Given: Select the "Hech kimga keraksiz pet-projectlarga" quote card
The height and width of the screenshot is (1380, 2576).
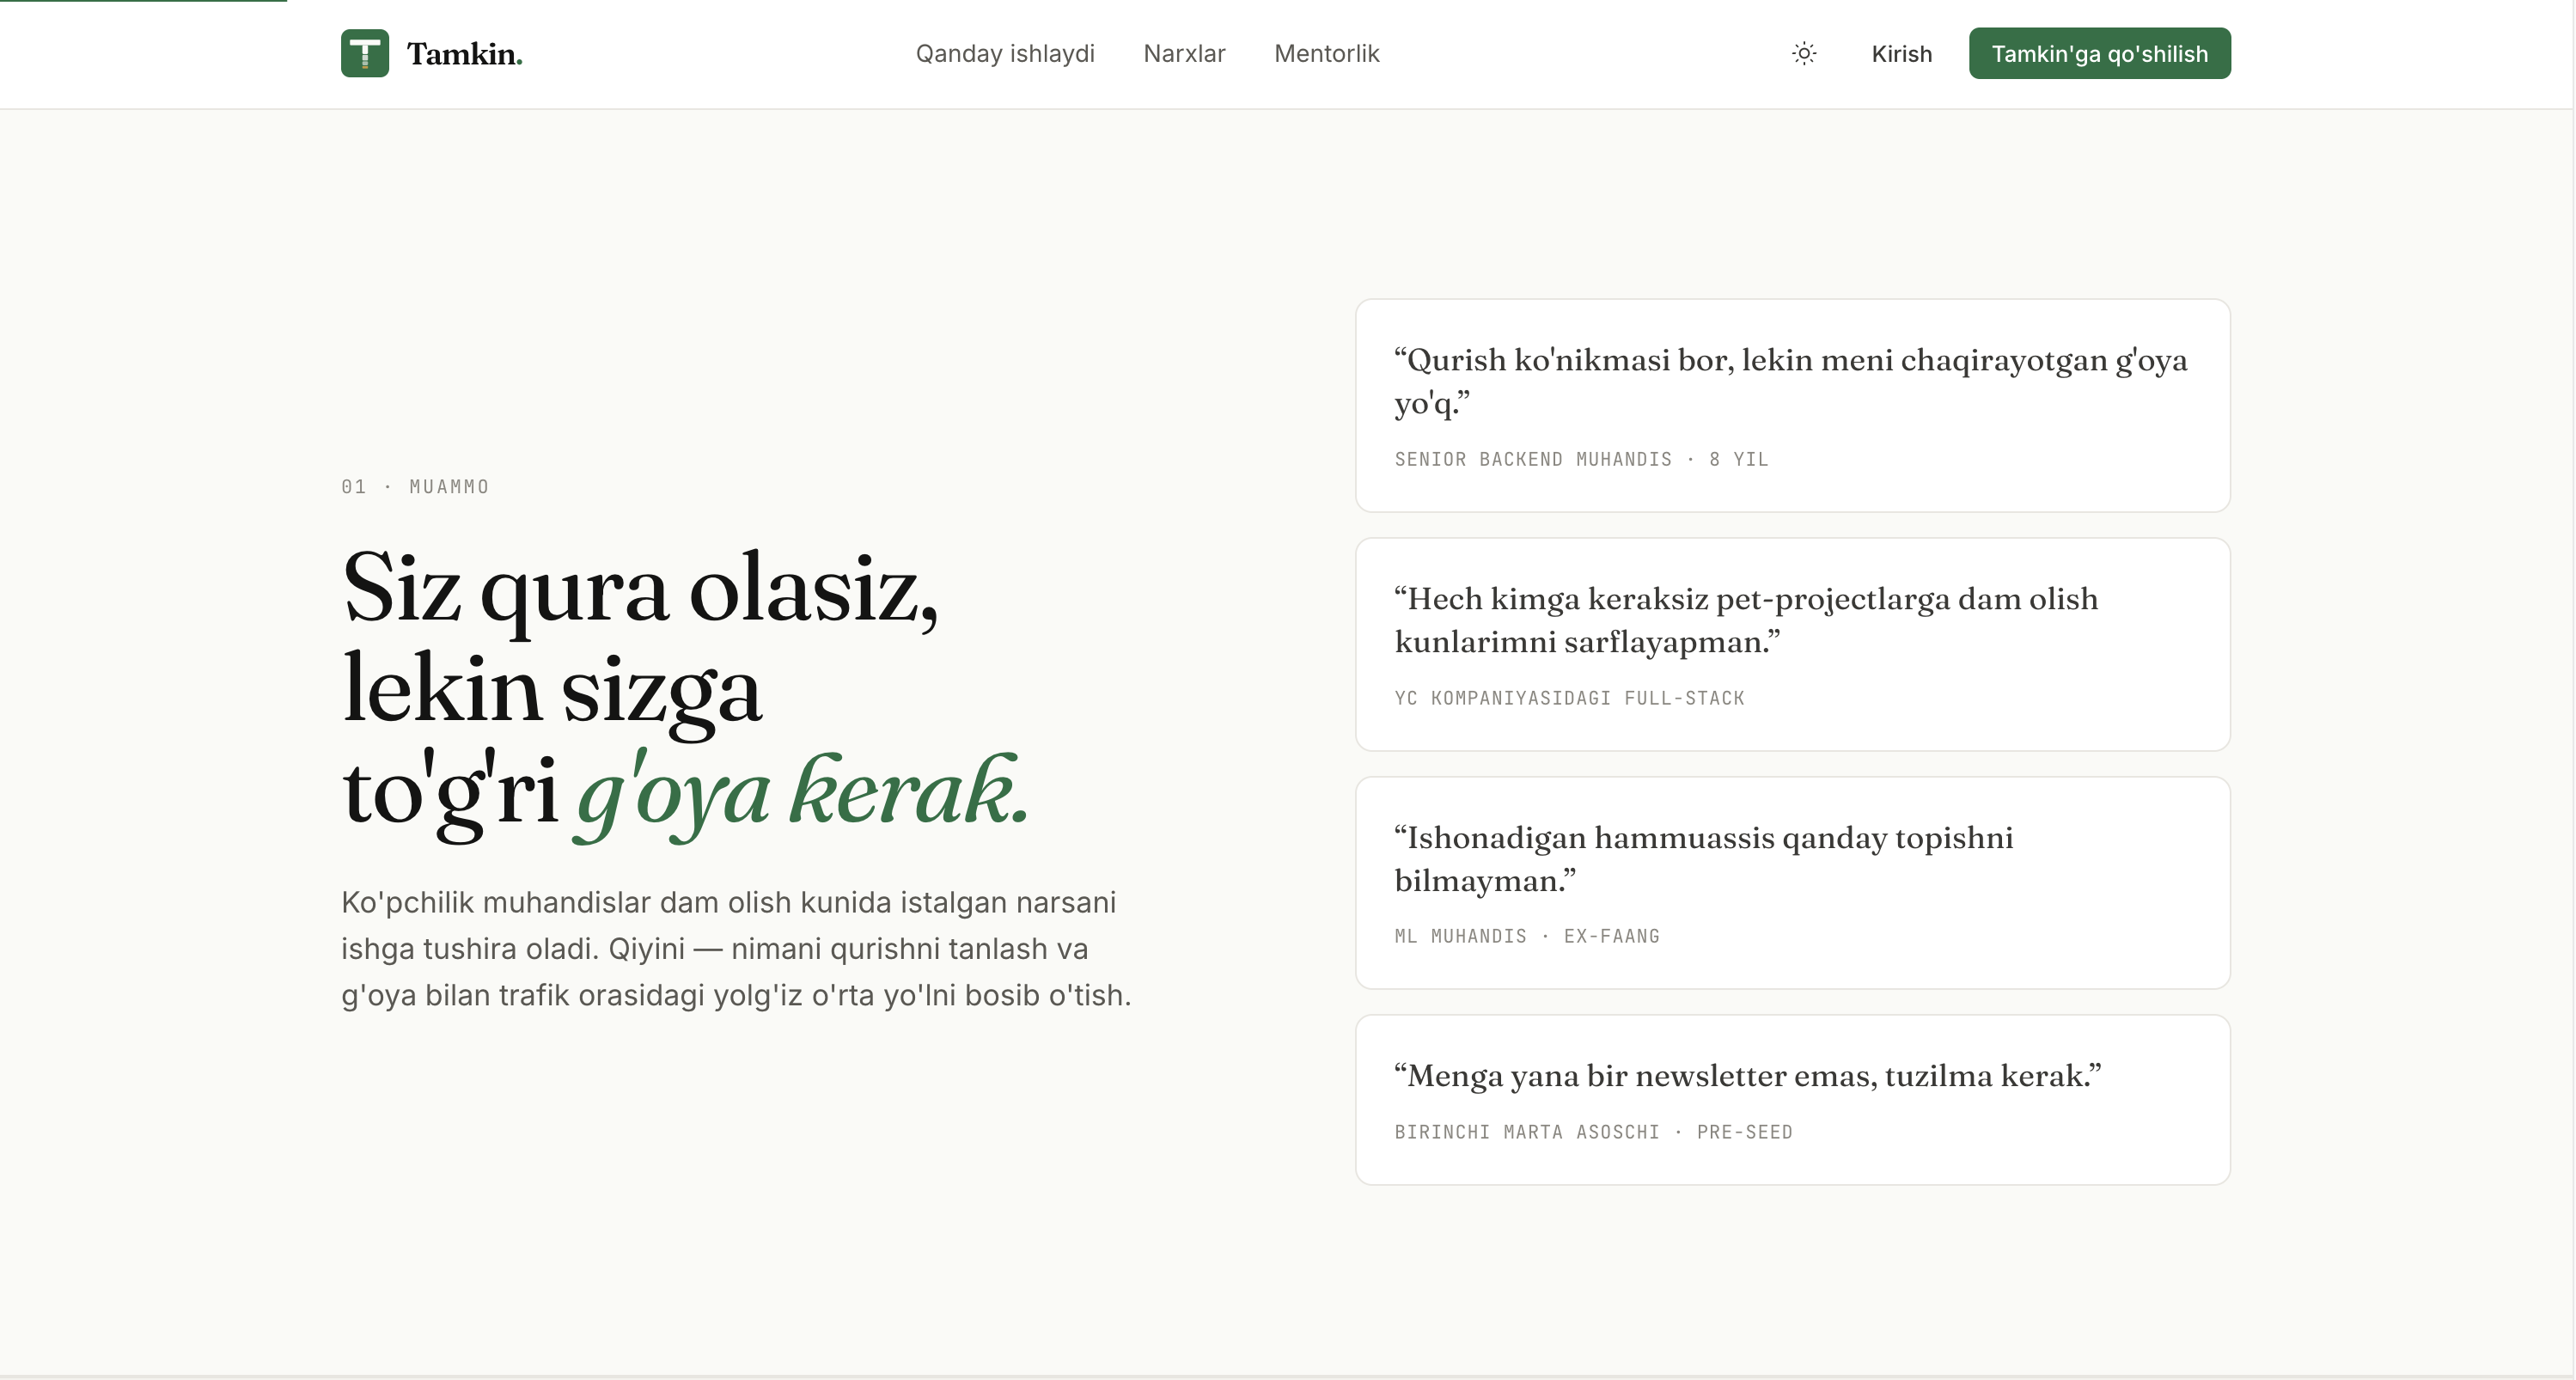Looking at the screenshot, I should coord(1792,644).
